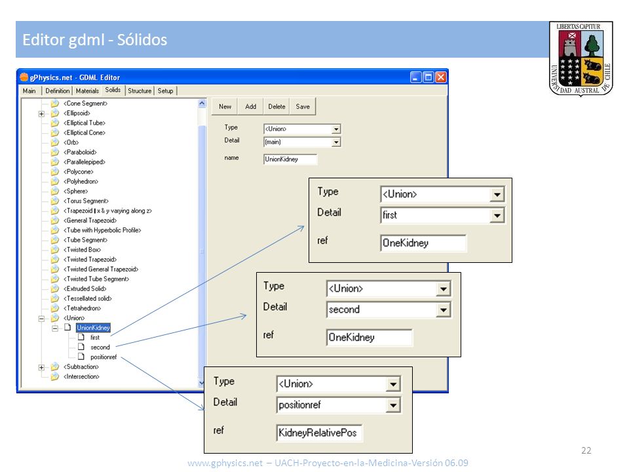Open the Detail dropdown showing second
Screen dimensions: 629x472
[444, 310]
